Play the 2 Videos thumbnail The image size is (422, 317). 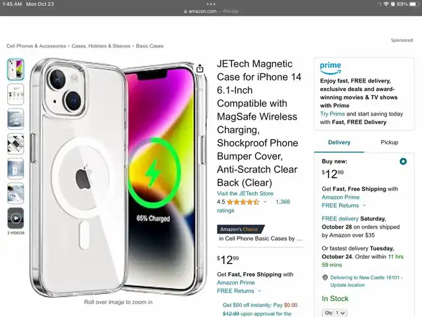[x=16, y=218]
